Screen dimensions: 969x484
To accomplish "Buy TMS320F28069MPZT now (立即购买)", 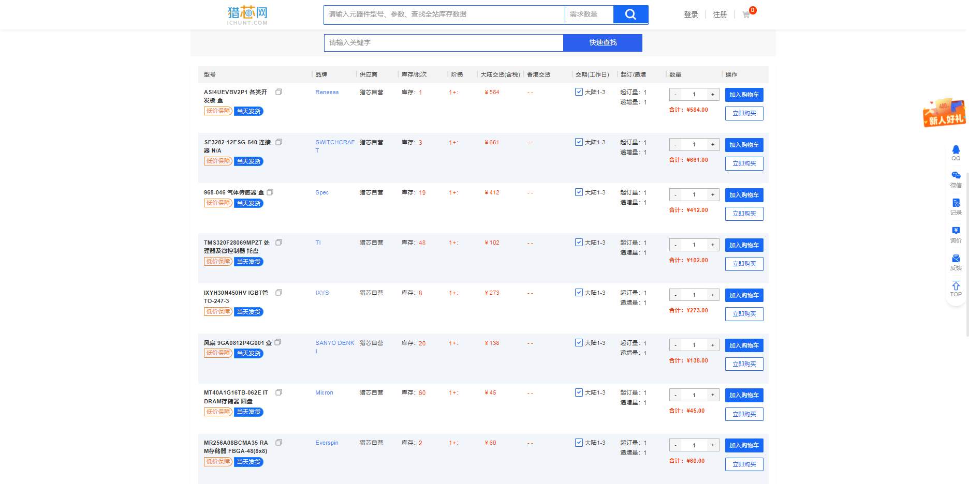I will click(744, 264).
